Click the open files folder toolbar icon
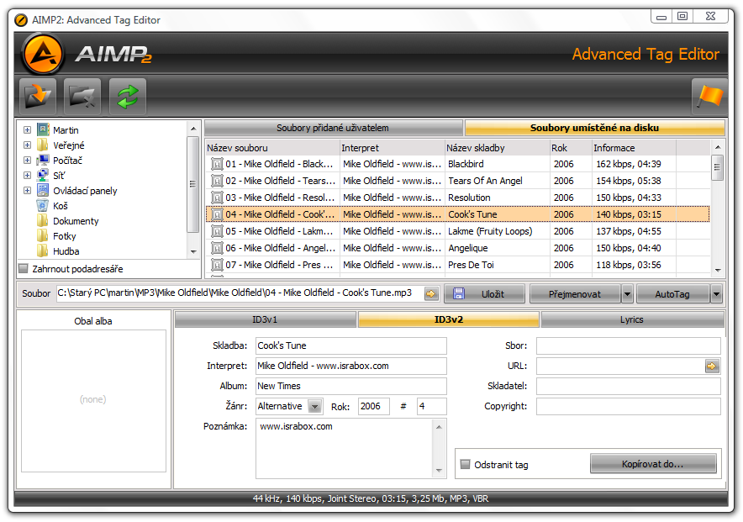Image resolution: width=743 pixels, height=522 pixels. click(x=38, y=97)
